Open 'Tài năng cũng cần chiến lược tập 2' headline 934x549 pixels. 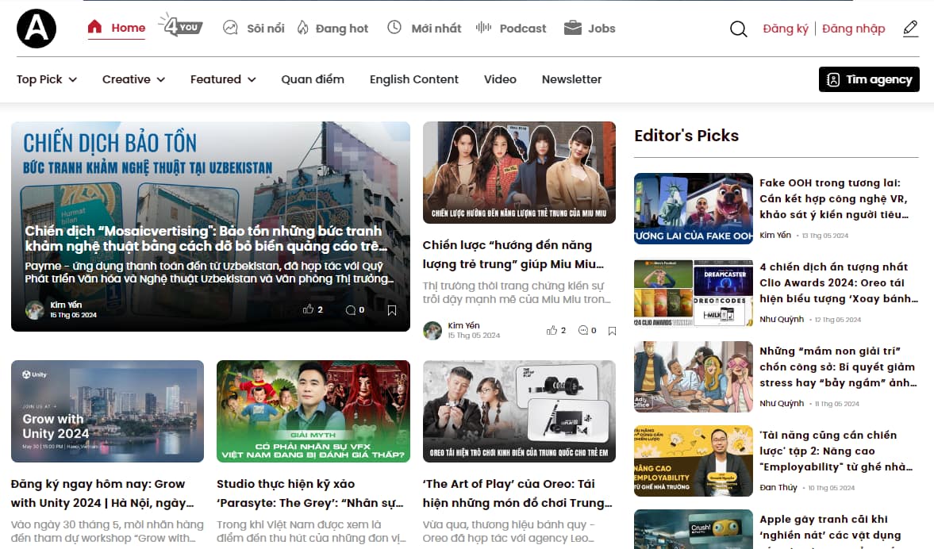click(x=836, y=451)
